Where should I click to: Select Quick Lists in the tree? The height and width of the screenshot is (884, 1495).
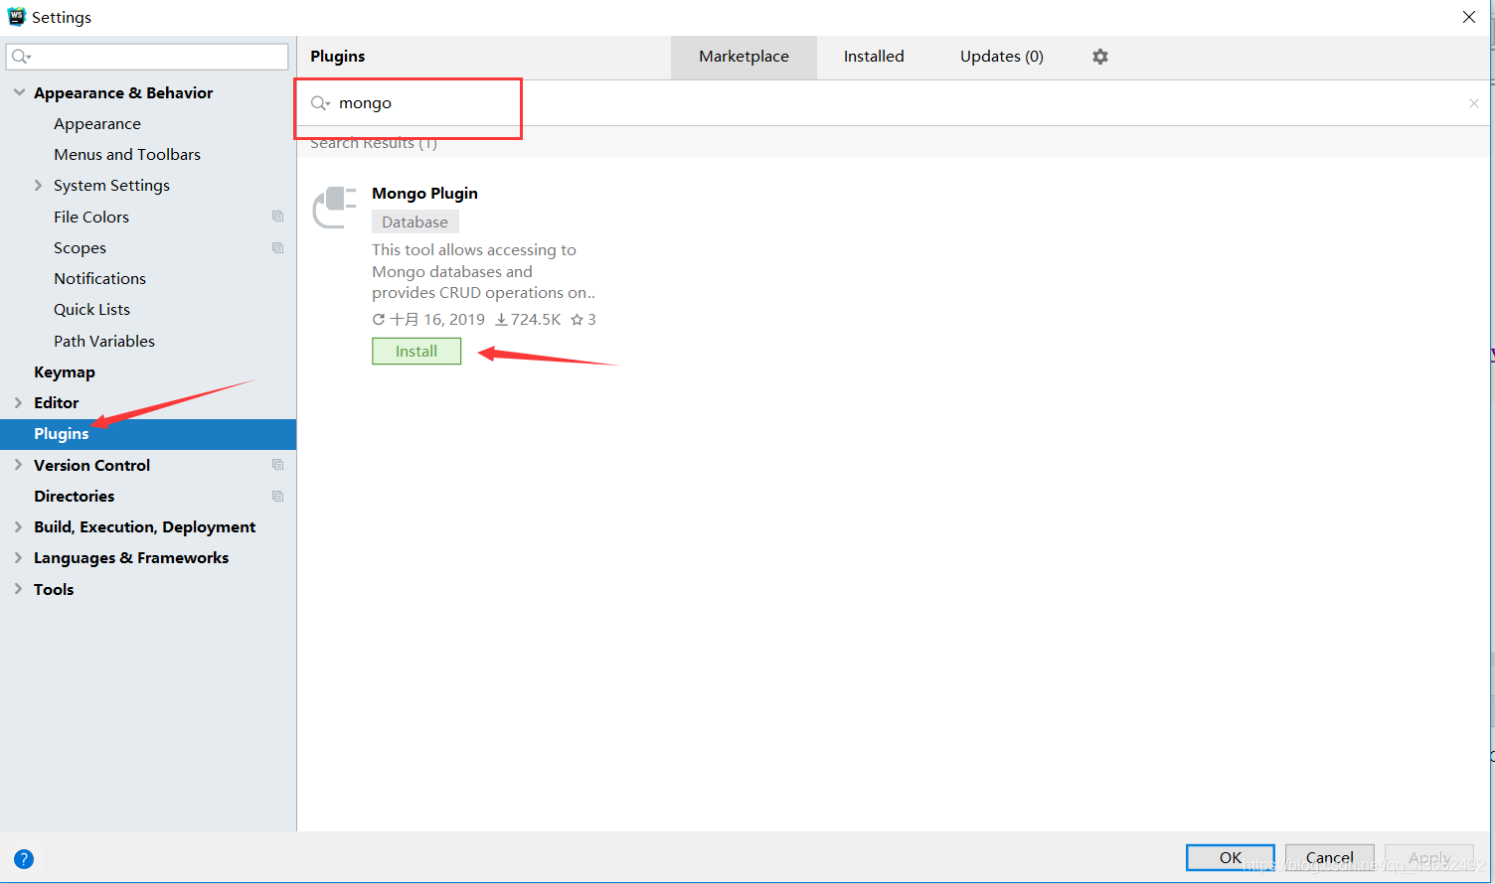(91, 310)
